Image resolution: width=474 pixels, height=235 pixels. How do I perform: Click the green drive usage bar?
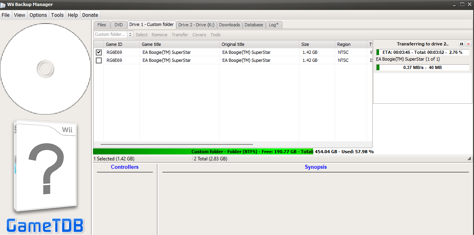click(x=233, y=152)
